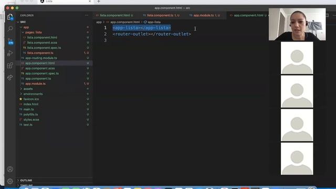Click the app breadcrumb segment

click(99, 22)
